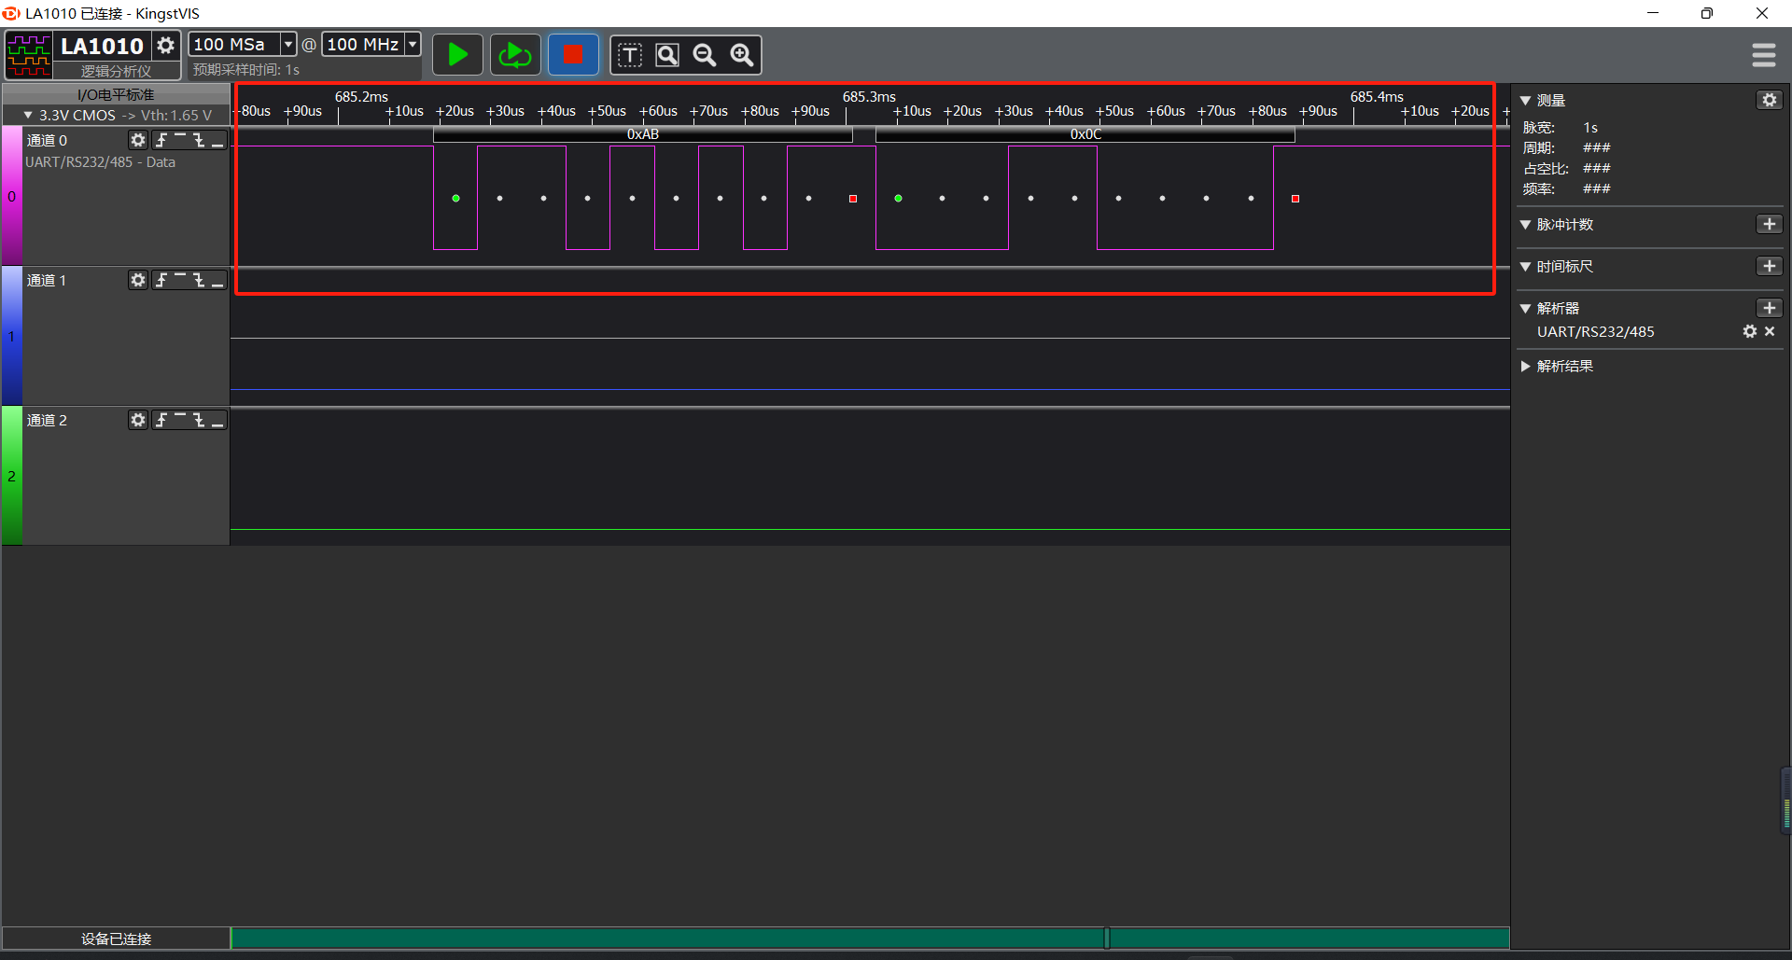
Task: Click the 预期采样时间: 1s label
Action: (245, 70)
